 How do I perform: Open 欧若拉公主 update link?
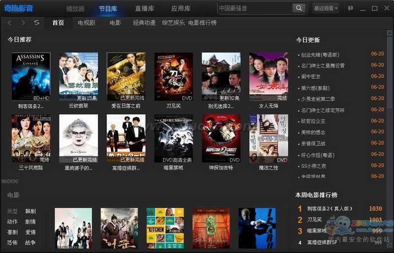coord(313,121)
